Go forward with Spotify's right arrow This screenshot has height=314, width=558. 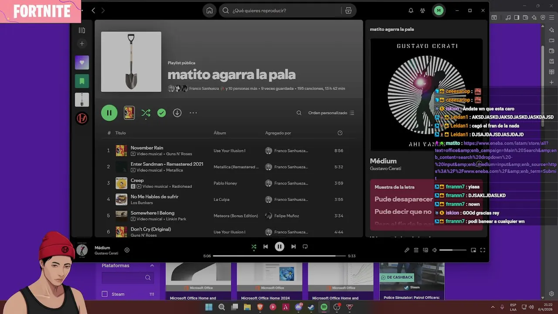[103, 10]
